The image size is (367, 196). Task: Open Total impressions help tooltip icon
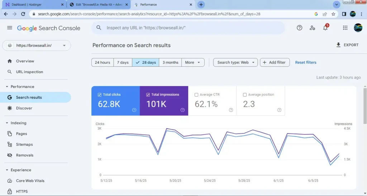click(182, 110)
